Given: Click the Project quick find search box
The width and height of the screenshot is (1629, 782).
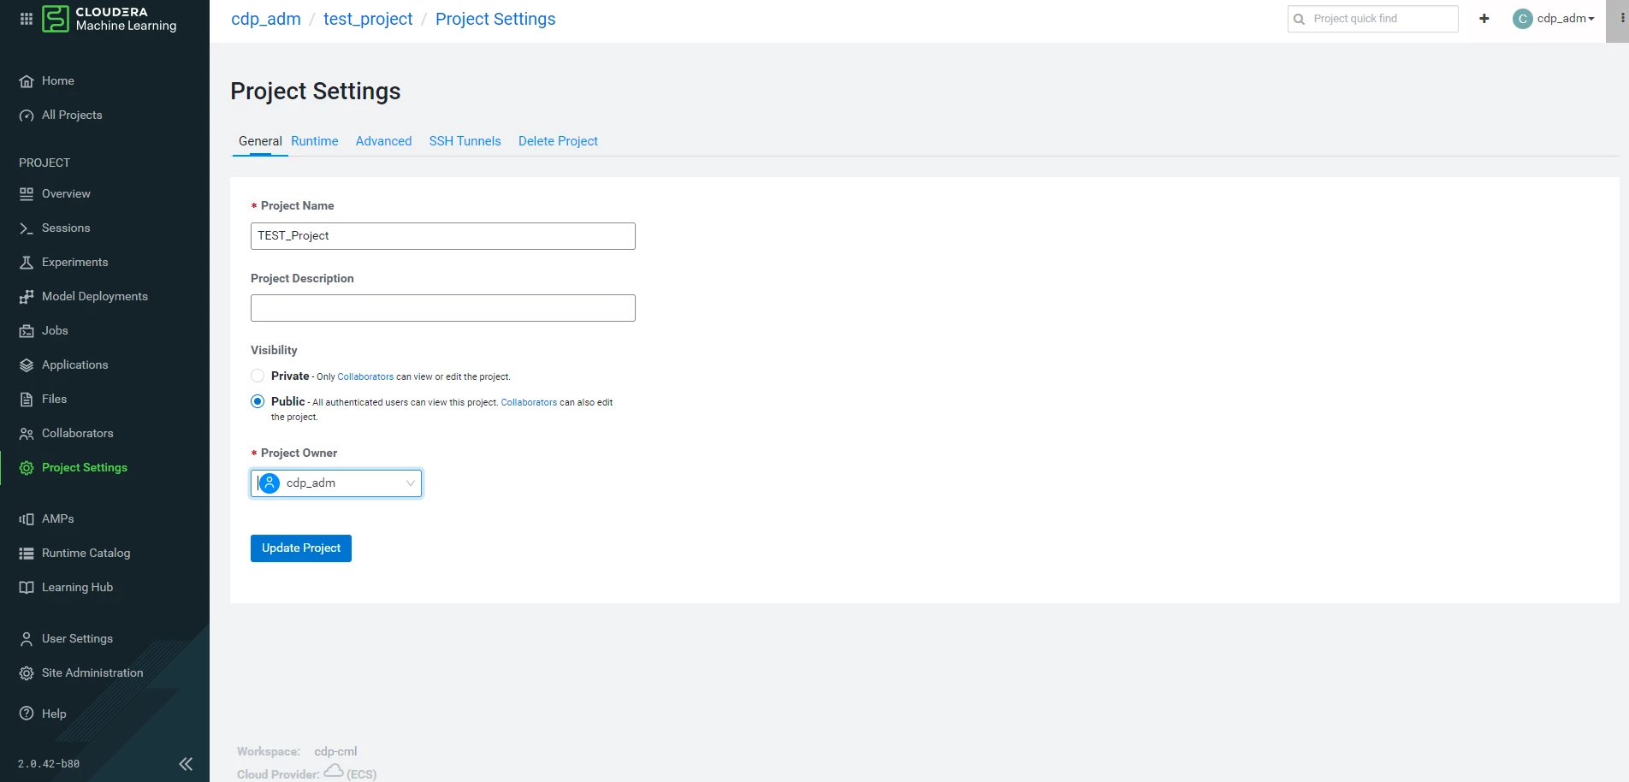Looking at the screenshot, I should (1372, 19).
